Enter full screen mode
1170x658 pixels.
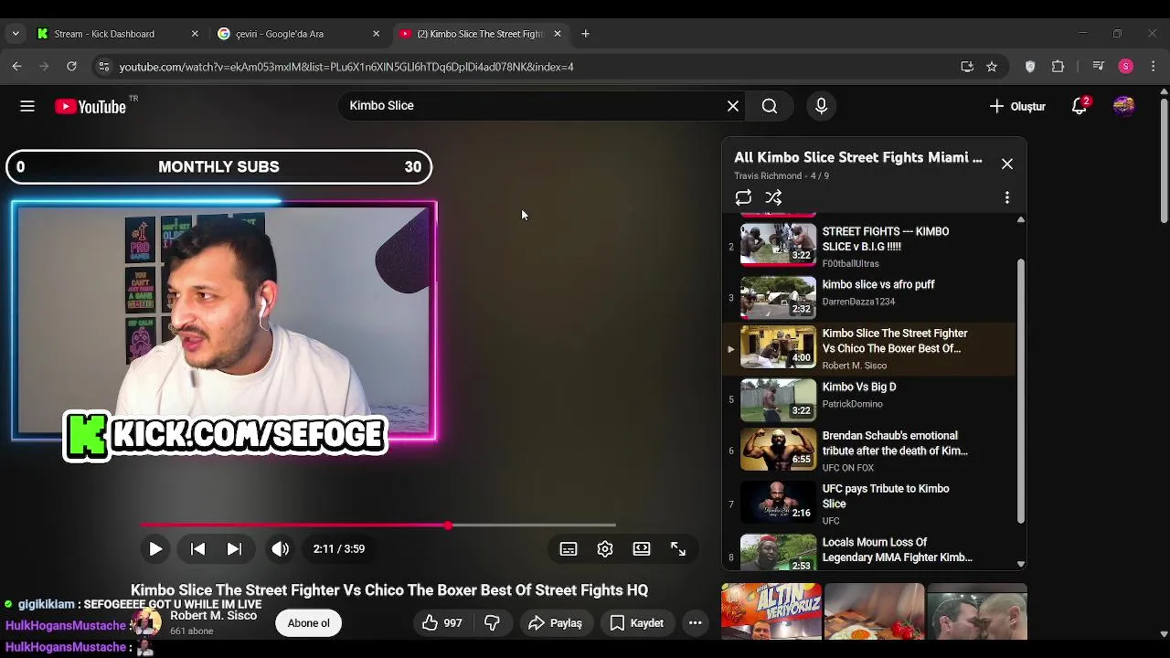point(678,548)
